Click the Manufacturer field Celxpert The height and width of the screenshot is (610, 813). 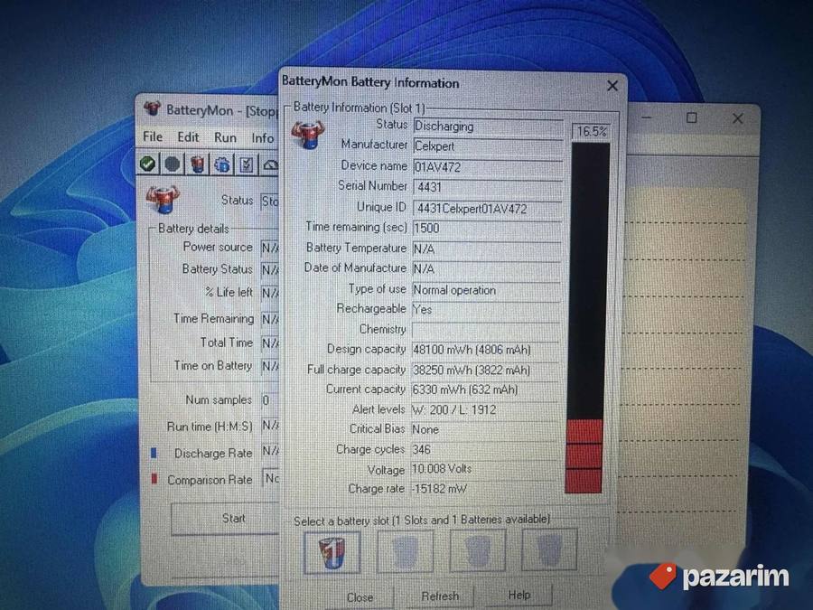[x=488, y=146]
